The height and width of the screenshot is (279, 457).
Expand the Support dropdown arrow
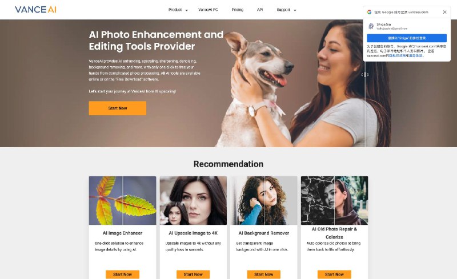pos(295,10)
